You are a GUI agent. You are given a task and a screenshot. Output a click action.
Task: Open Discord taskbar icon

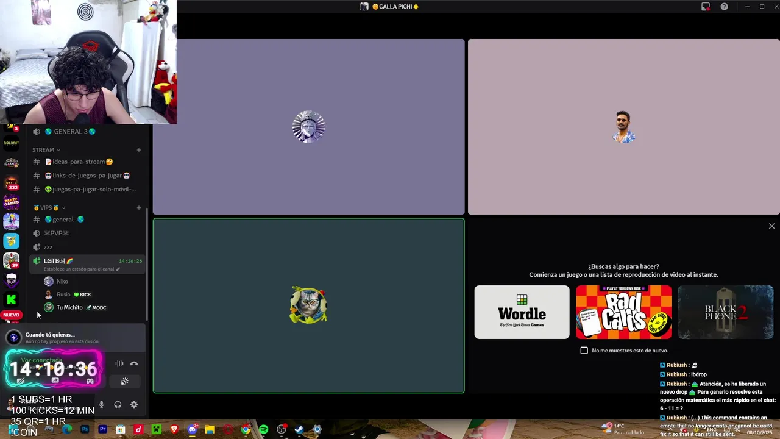point(193,429)
